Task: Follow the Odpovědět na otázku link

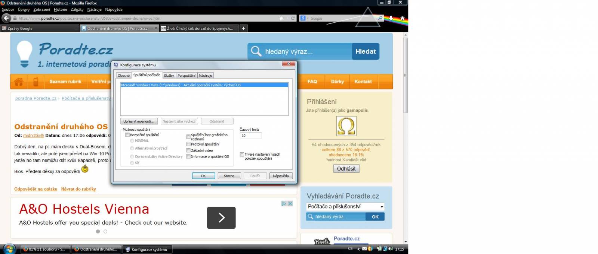Action: [36, 189]
